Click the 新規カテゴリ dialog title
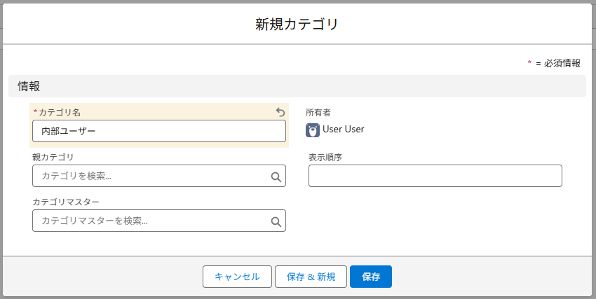Image resolution: width=596 pixels, height=299 pixels. (x=297, y=25)
